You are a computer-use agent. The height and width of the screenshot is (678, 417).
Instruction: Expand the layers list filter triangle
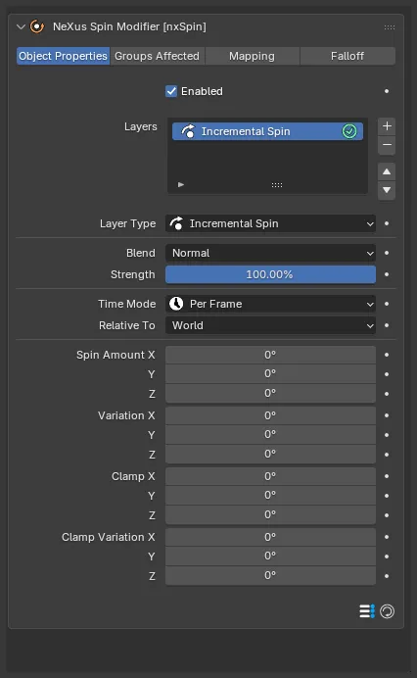point(181,184)
